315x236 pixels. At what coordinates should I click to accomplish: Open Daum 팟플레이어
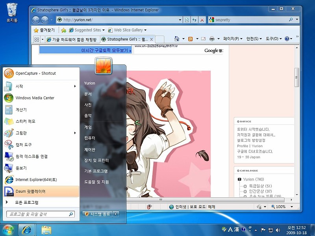click(41, 192)
